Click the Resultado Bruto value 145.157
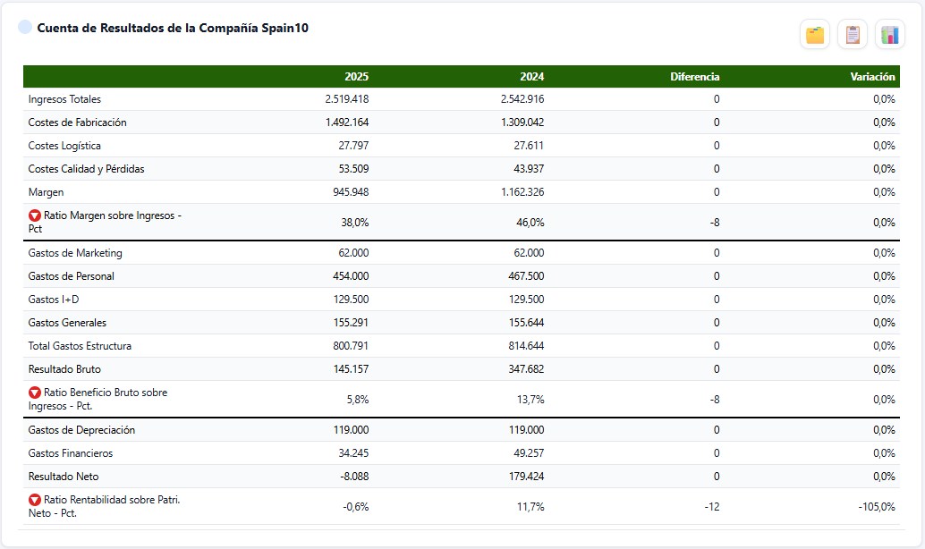Viewport: 925px width, 549px height. tap(351, 369)
